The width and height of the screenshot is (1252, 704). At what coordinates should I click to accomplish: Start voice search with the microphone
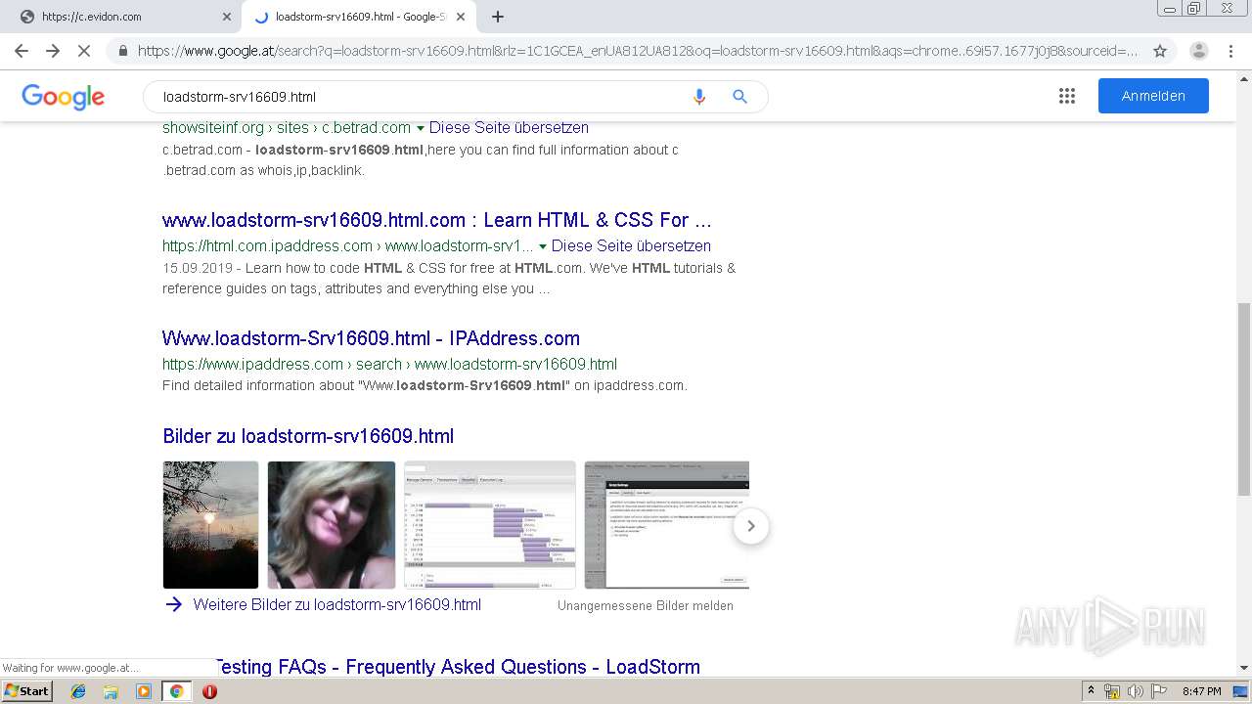click(x=699, y=97)
